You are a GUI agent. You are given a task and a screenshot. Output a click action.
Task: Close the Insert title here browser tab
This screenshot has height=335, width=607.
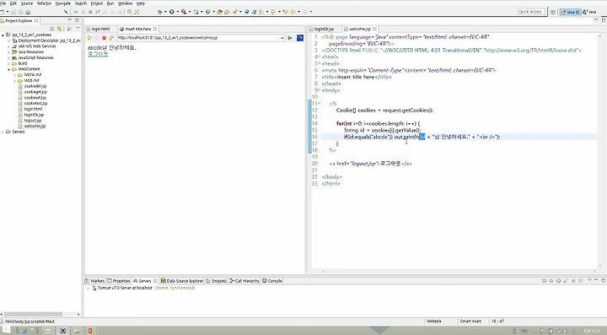[x=155, y=29]
